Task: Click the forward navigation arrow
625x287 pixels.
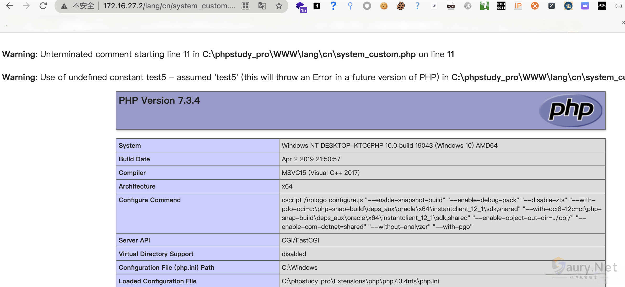Action: click(26, 5)
